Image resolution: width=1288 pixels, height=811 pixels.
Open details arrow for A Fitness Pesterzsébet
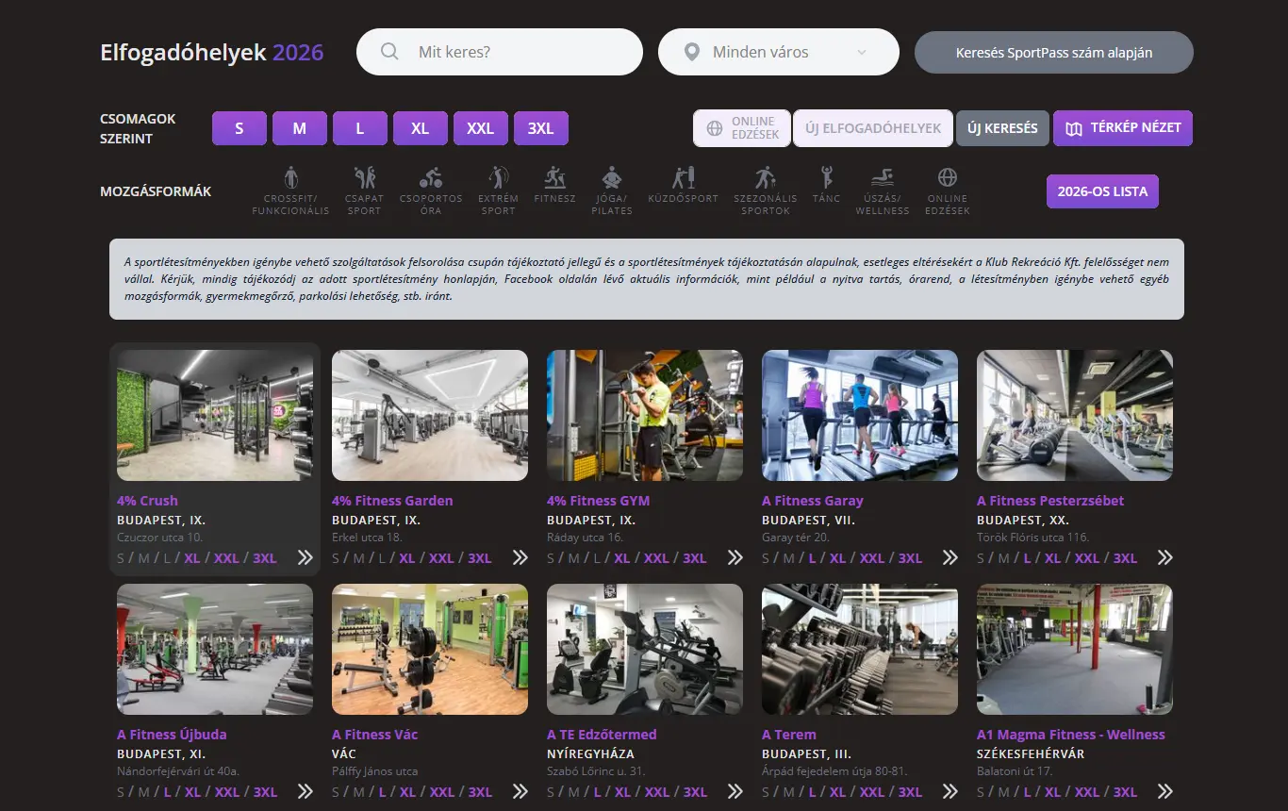(x=1164, y=557)
